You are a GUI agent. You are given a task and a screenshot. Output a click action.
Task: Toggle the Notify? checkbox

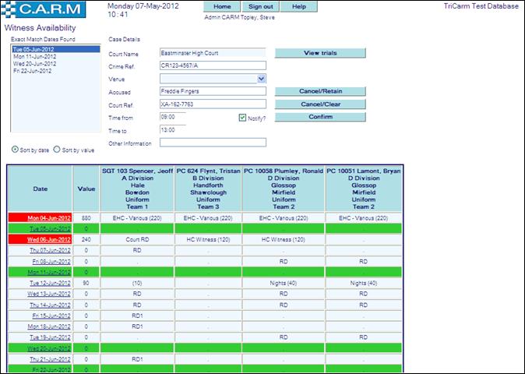[243, 118]
